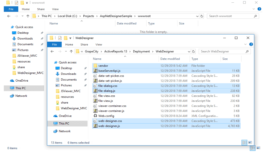Image resolution: width=264 pixels, height=152 pixels.
Task: Open View tab in WebDesigner window
Action: pos(99,44)
